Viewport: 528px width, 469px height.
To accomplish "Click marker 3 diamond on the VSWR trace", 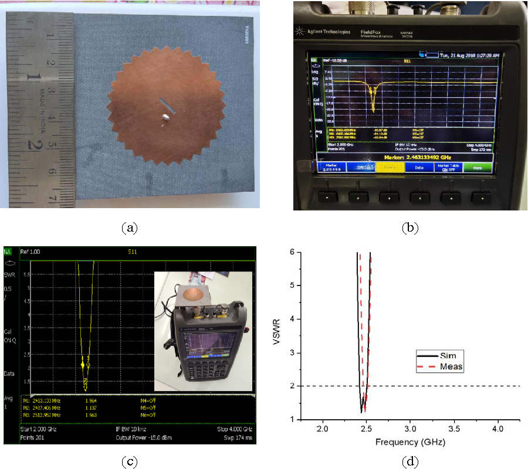I will (89, 365).
